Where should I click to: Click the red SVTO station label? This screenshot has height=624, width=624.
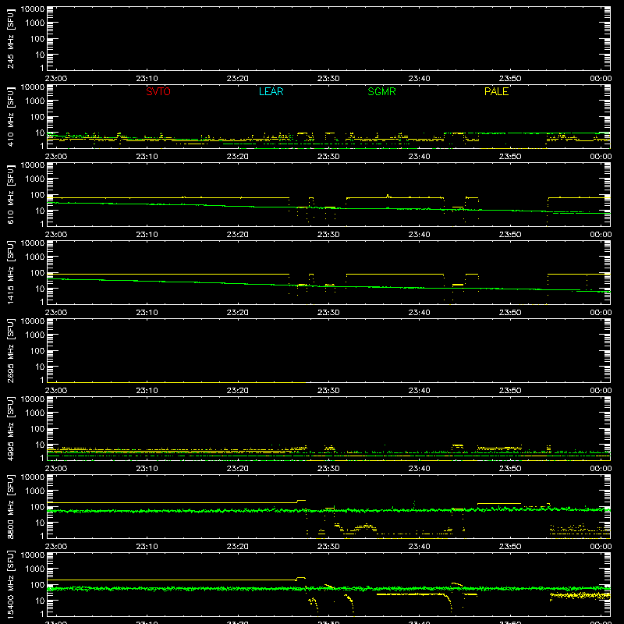pos(158,91)
